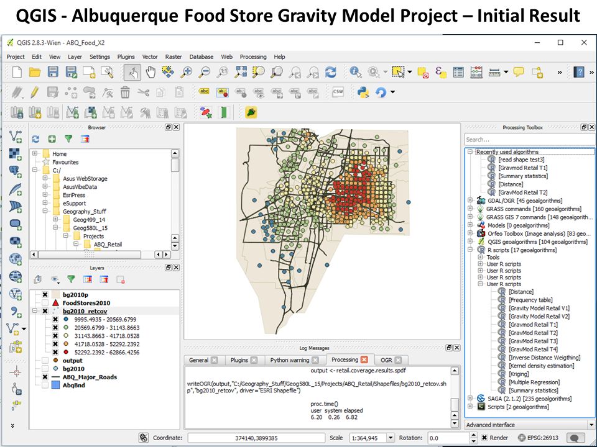The image size is (597, 447).
Task: Open the Processing menu
Action: (x=253, y=56)
